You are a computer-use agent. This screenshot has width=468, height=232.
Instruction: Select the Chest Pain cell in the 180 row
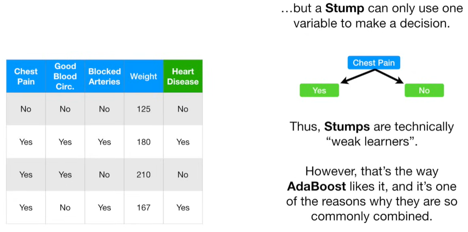coord(26,142)
